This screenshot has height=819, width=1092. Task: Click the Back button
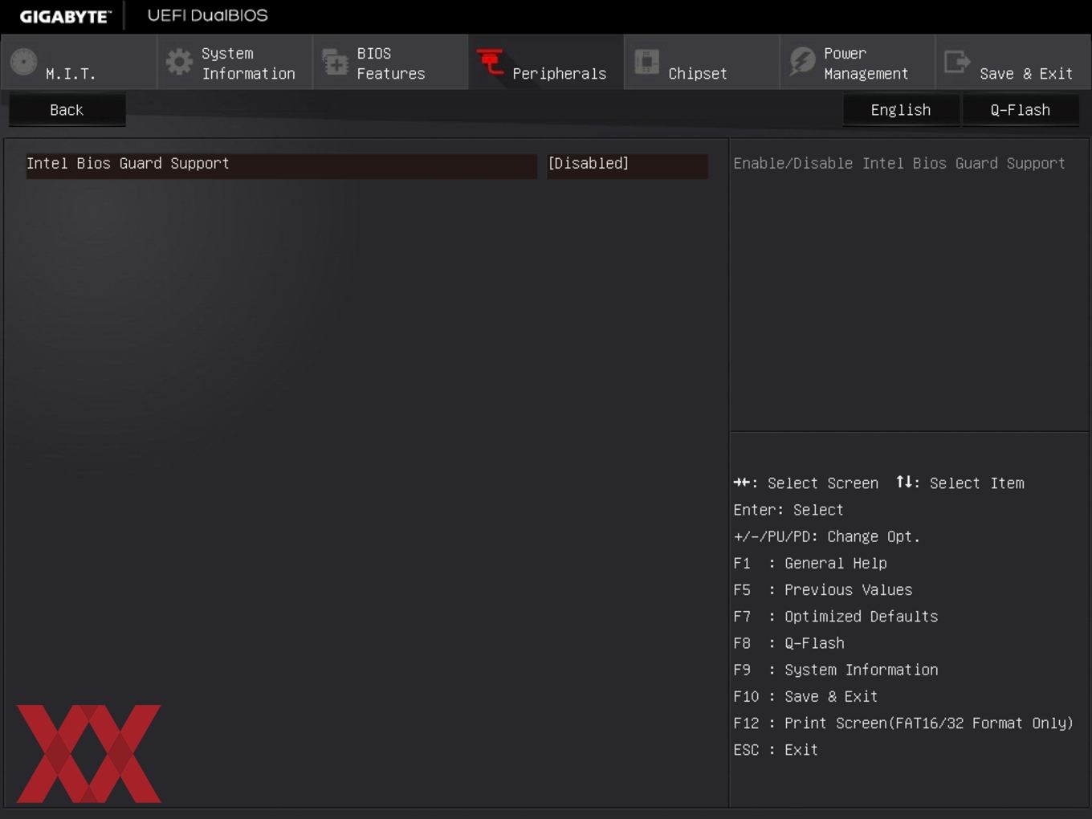67,110
